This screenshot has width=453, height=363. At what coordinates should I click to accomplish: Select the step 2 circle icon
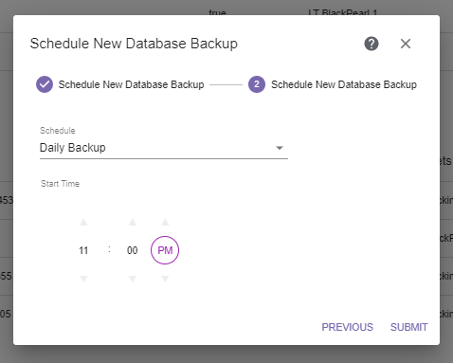coord(257,84)
